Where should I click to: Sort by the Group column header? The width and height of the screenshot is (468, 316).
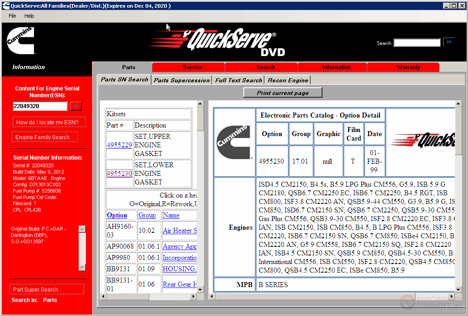coord(147,215)
